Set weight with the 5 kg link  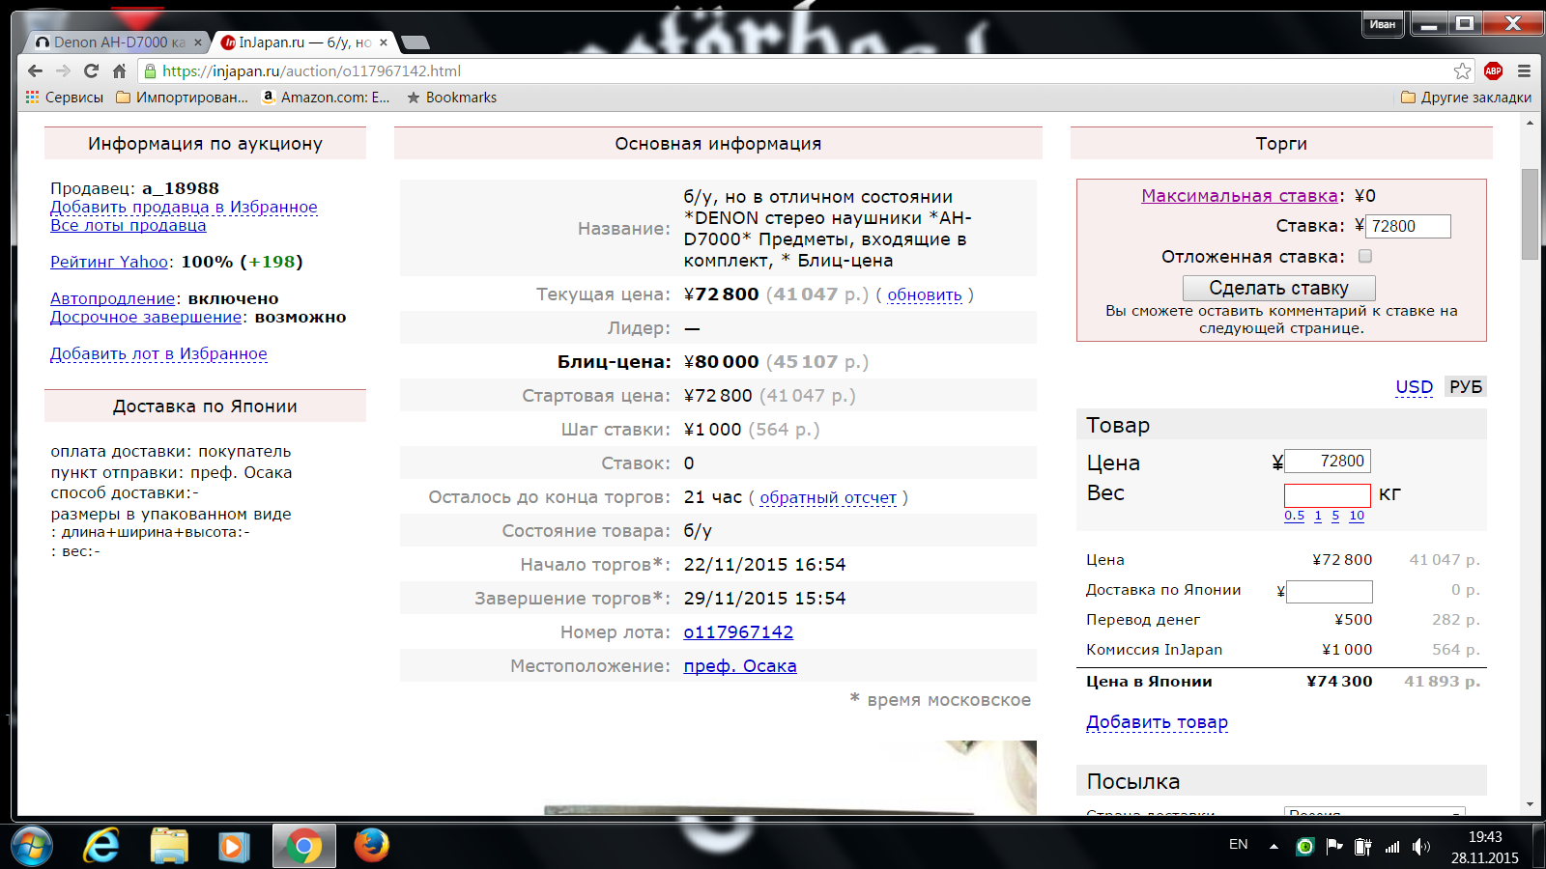pyautogui.click(x=1335, y=516)
